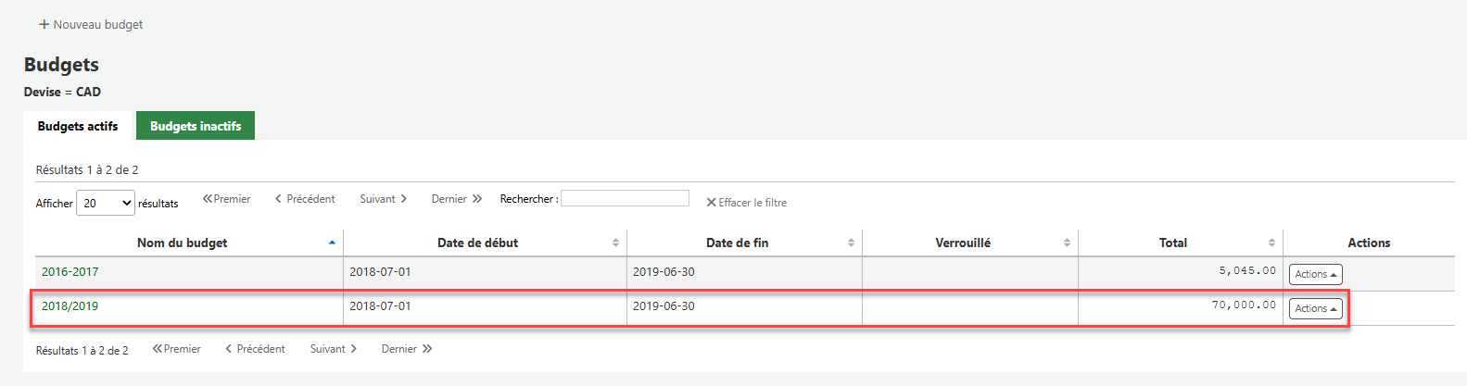The height and width of the screenshot is (386, 1467).
Task: Click the top Suivant pagination link
Action: click(x=384, y=199)
